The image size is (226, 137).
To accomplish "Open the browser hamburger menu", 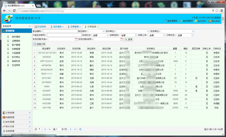I will click(x=222, y=11).
